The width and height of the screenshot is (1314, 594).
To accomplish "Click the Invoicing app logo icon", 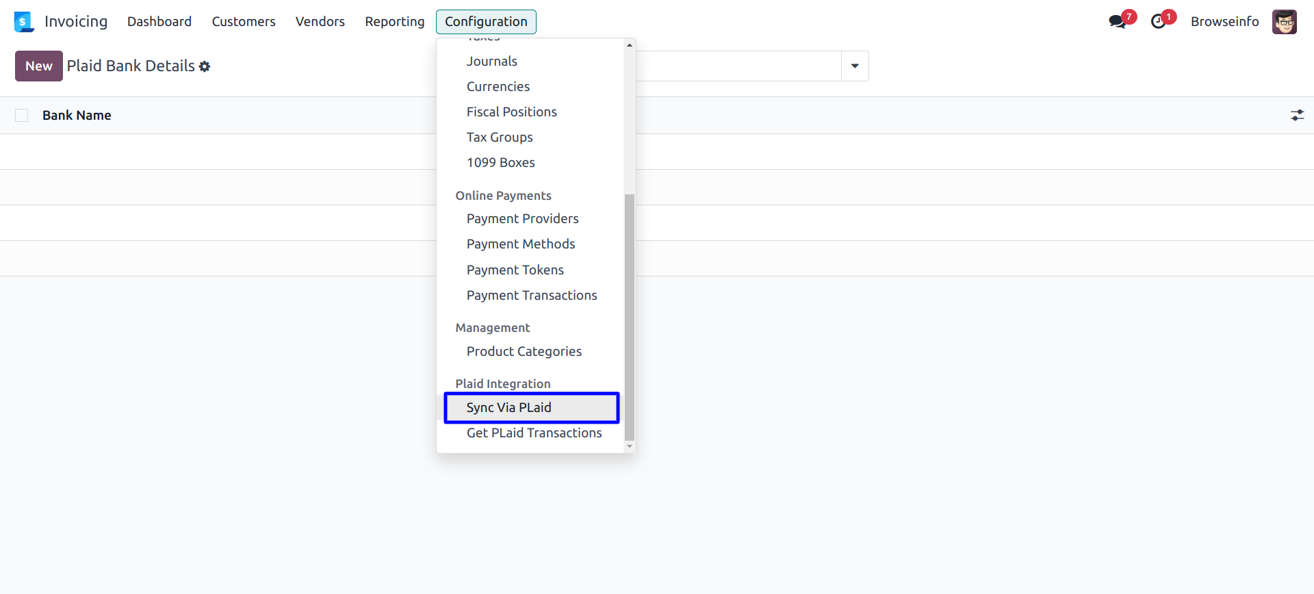I will 23,22.
